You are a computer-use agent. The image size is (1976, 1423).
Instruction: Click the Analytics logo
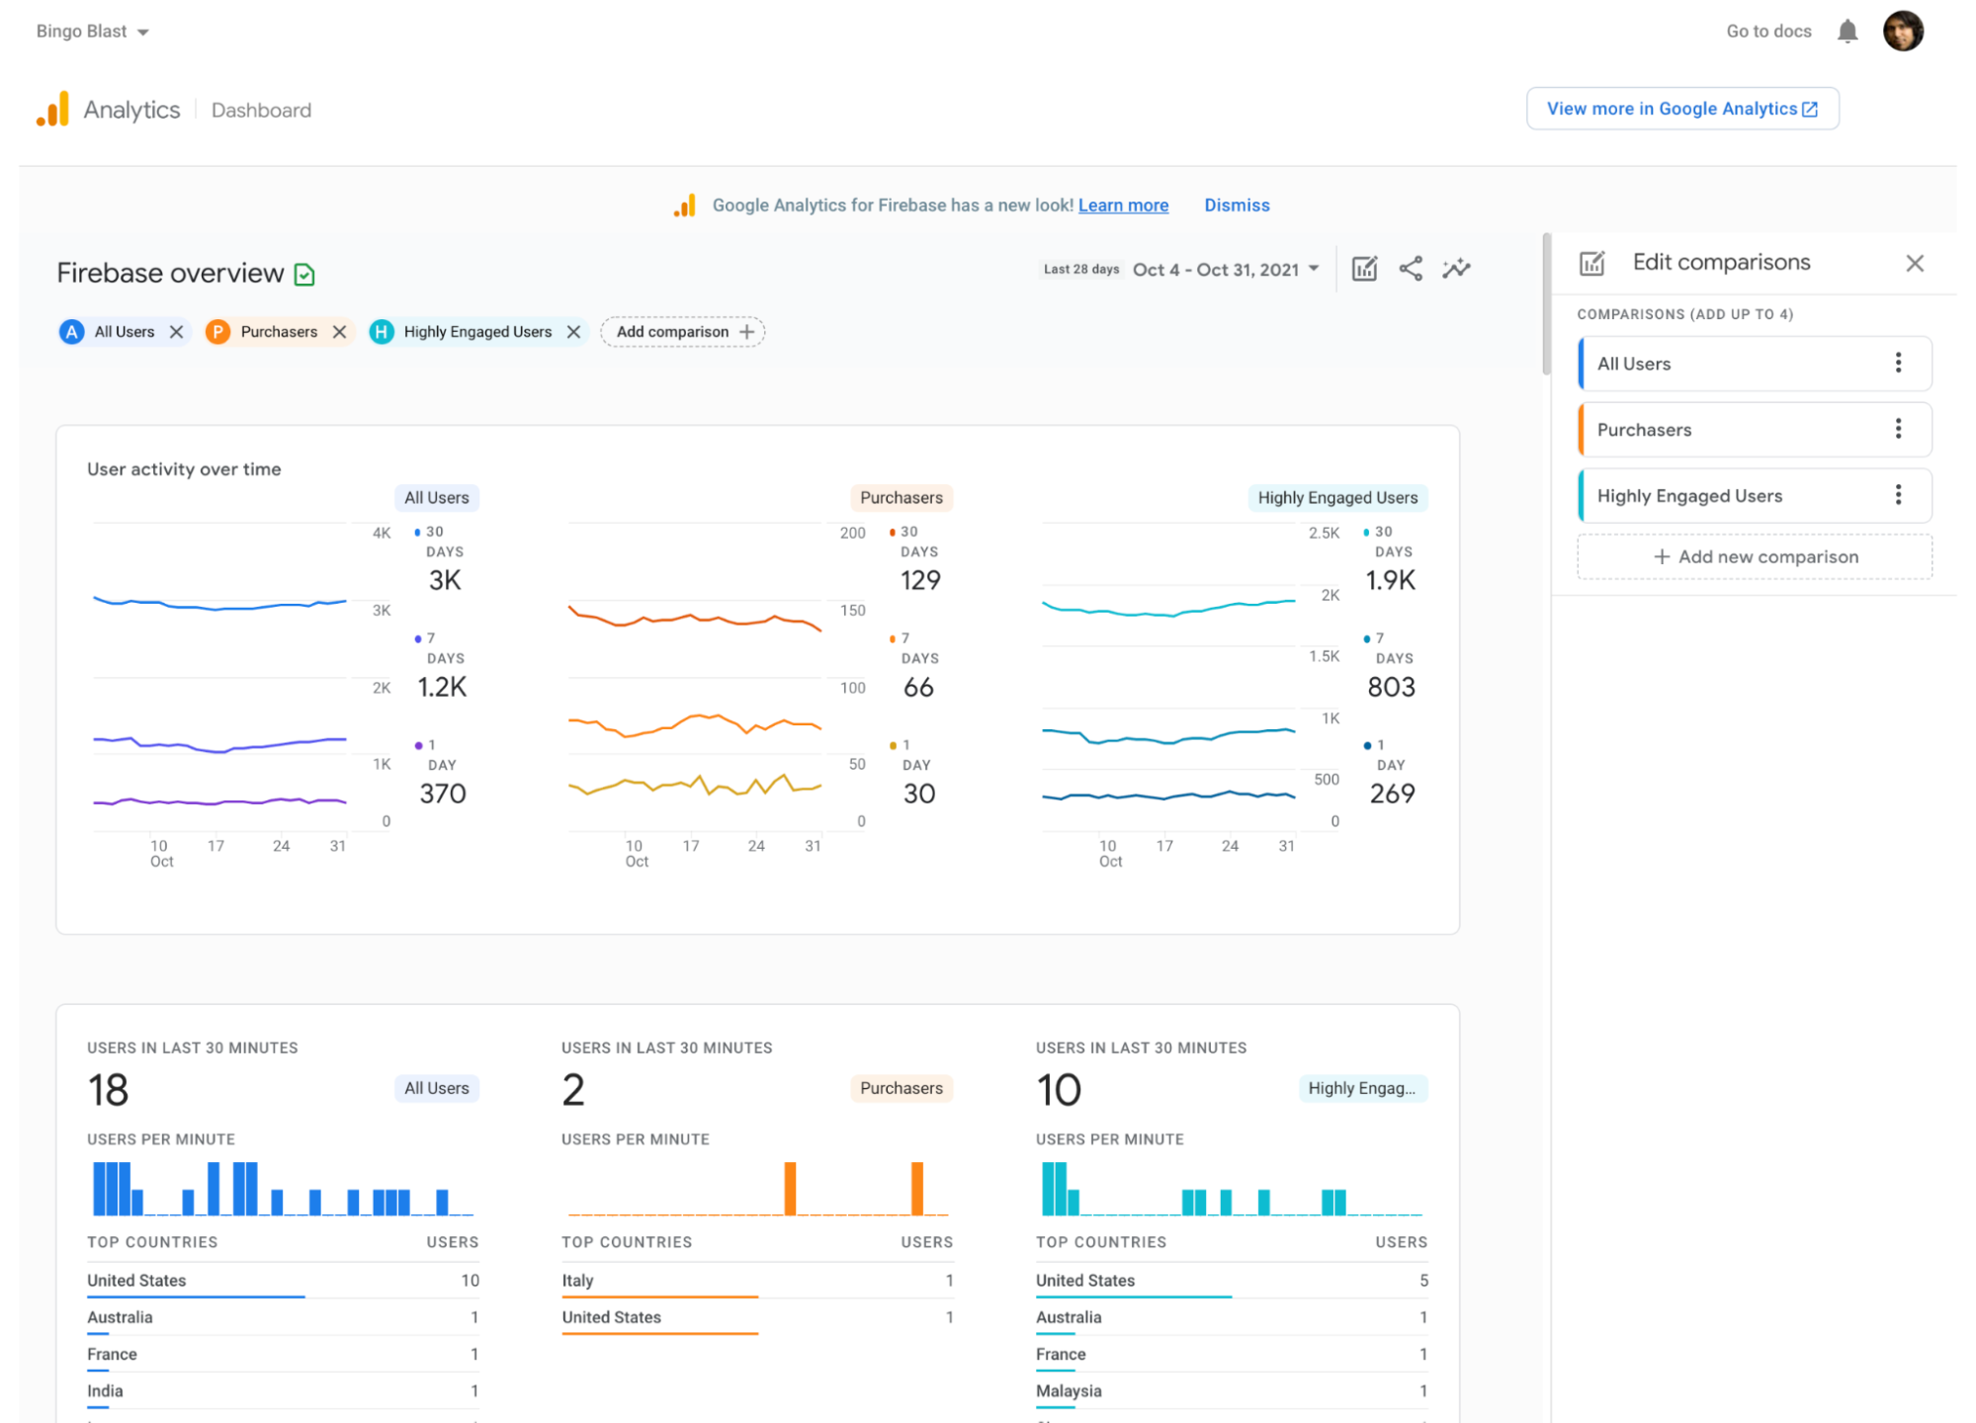tap(53, 109)
